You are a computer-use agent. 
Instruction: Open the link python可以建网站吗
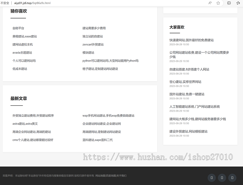pyautogui.click(x=110, y=60)
